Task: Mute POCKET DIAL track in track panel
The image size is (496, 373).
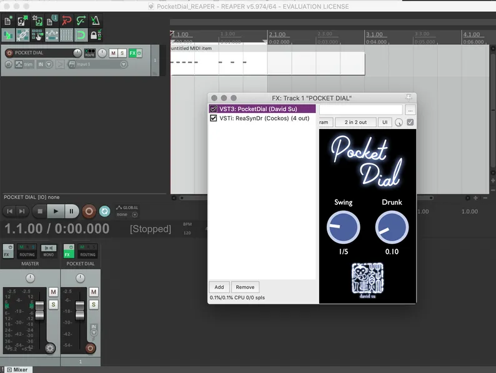Action: pos(113,53)
